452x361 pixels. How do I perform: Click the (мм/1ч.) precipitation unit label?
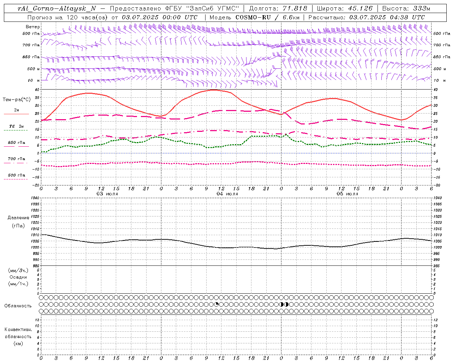[18, 284]
